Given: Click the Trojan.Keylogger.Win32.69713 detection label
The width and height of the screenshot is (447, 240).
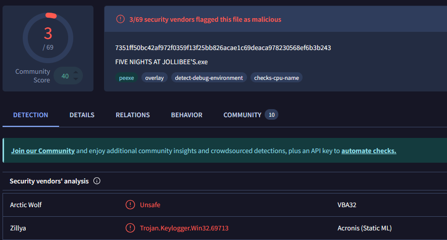Looking at the screenshot, I should tap(184, 228).
